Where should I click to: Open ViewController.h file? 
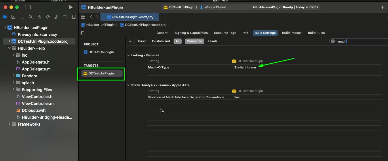click(x=37, y=97)
